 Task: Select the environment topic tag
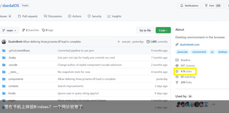point(199,52)
